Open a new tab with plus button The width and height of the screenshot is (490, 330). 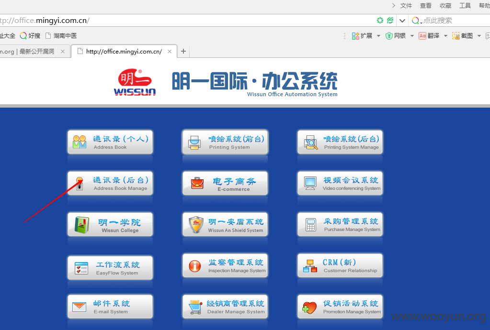183,51
